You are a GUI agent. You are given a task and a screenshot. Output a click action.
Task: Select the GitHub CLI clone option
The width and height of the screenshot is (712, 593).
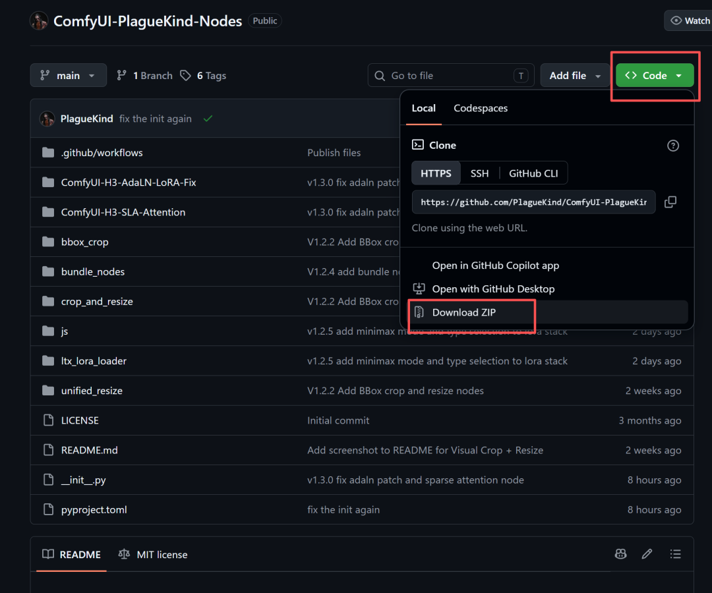pyautogui.click(x=533, y=173)
